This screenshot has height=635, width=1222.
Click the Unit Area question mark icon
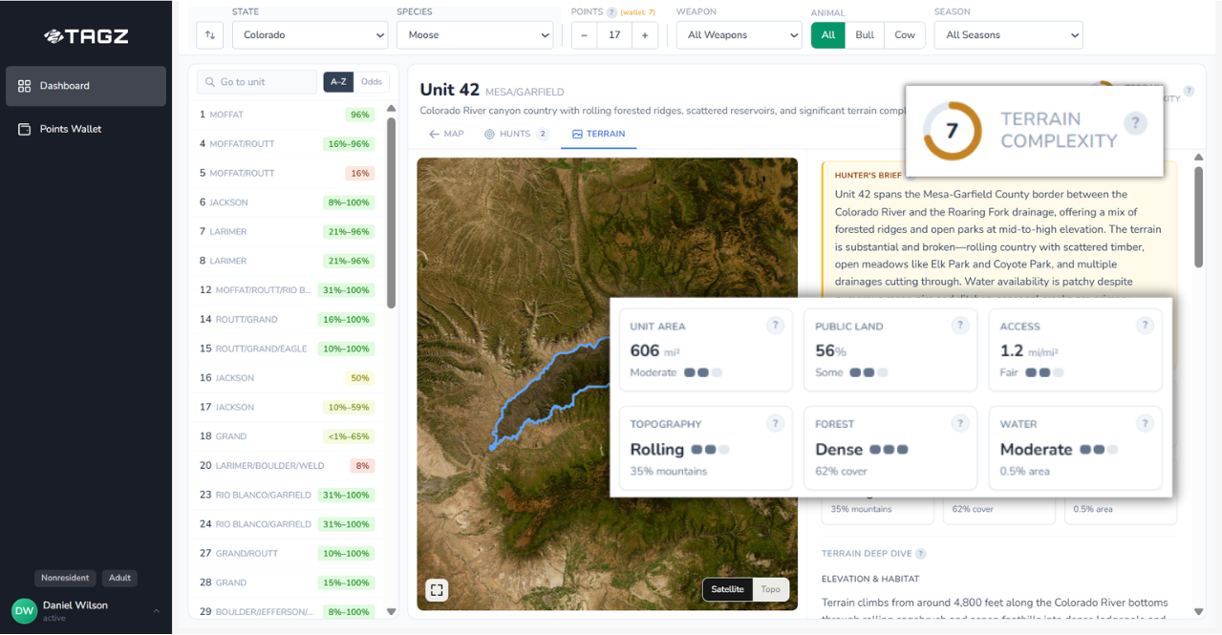pyautogui.click(x=775, y=325)
